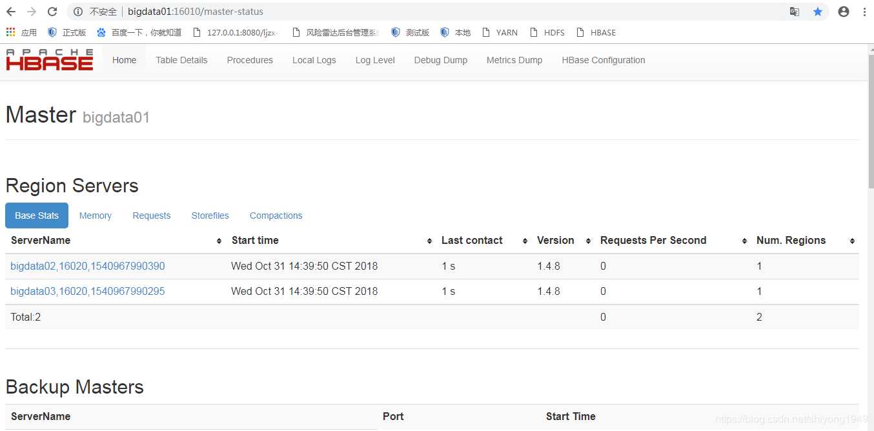Click Backup Masters Start Time header
The image size is (874, 431).
[571, 416]
